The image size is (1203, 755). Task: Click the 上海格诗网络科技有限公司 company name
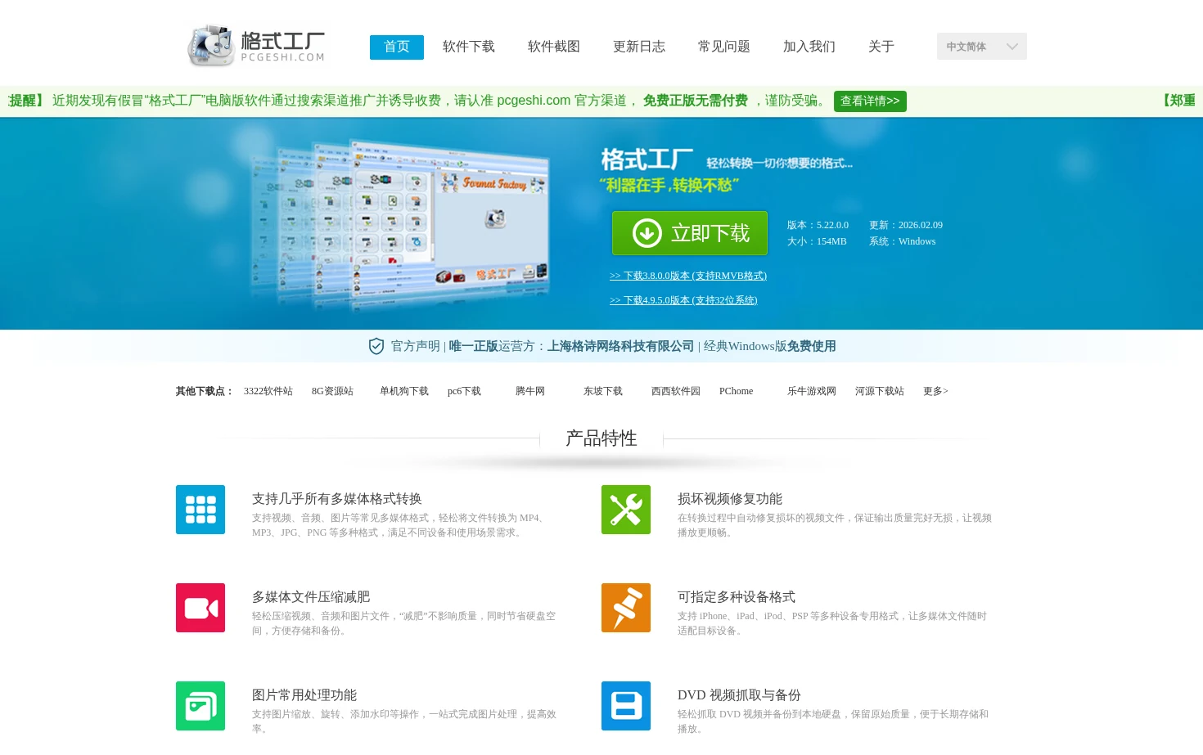[621, 346]
